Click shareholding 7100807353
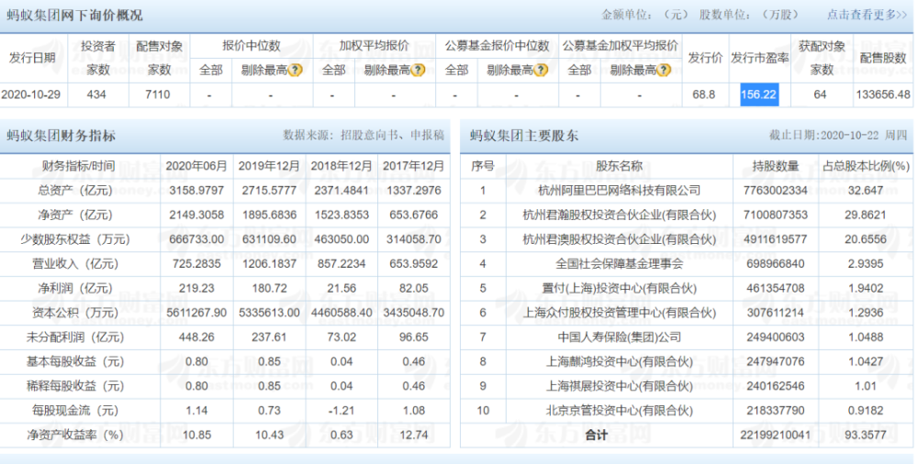 coord(775,215)
